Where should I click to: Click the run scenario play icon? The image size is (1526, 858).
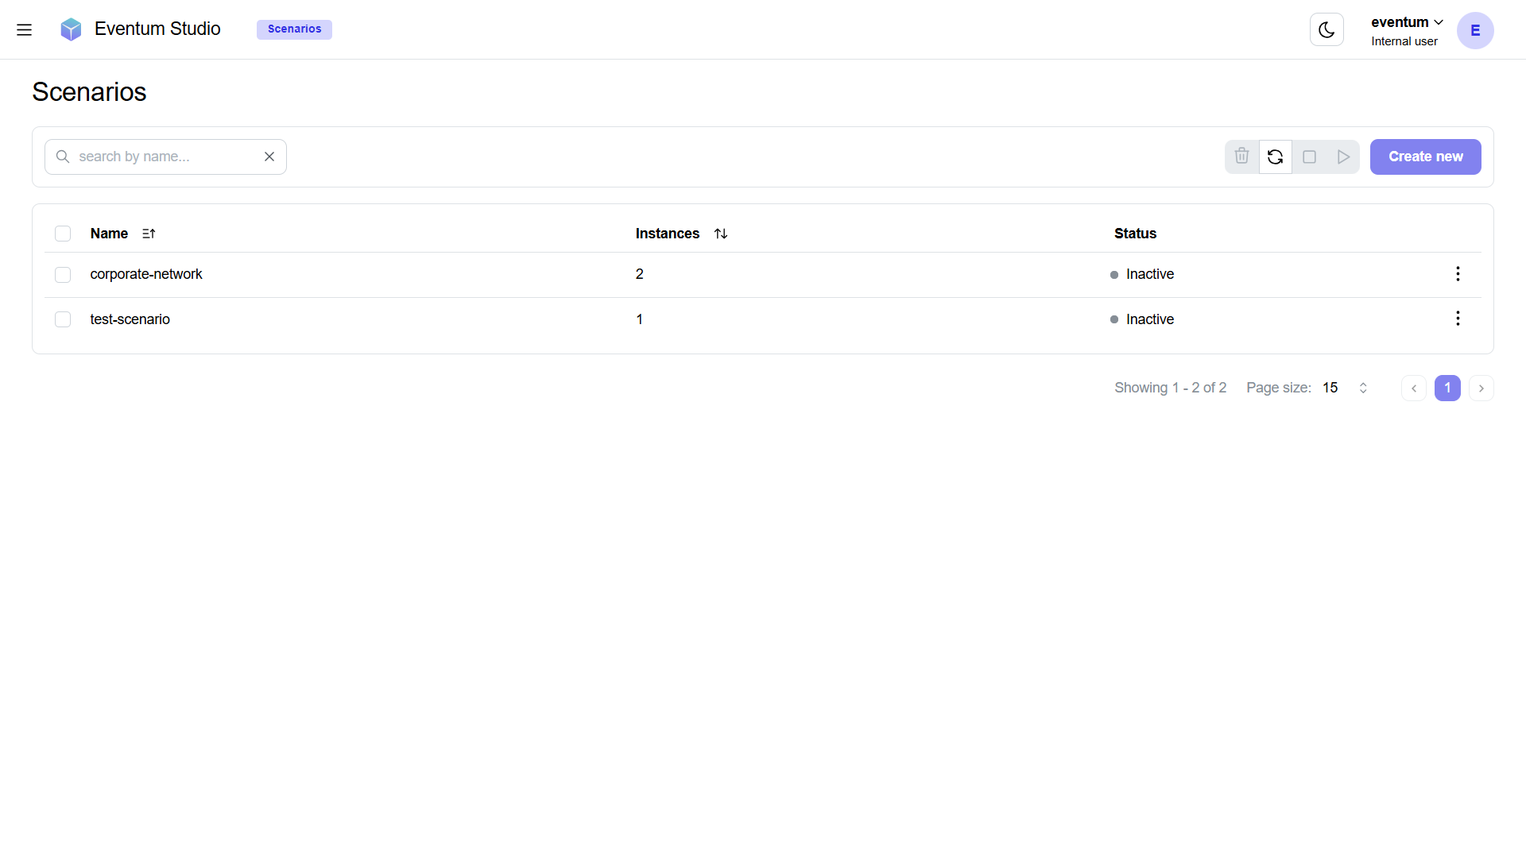pos(1343,157)
